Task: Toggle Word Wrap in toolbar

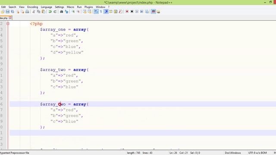Action: click(96, 12)
